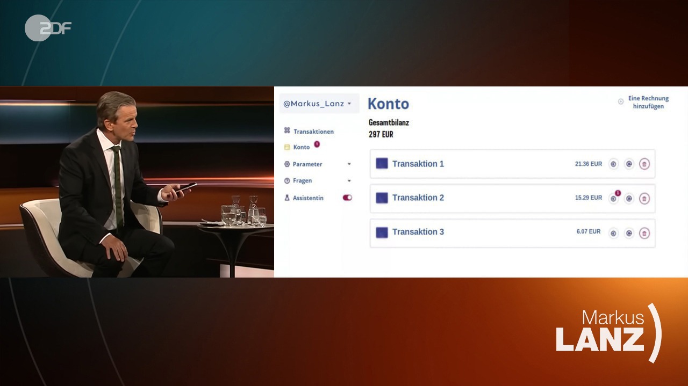Select Konto in the sidebar menu
Screen dimensions: 688x386
pos(301,147)
